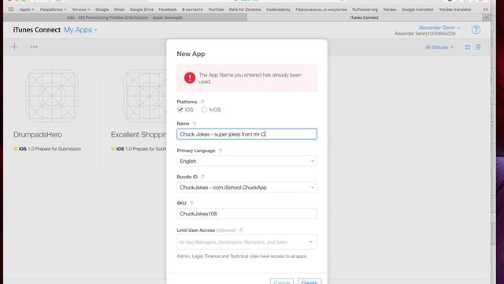Open the My Apps dropdown menu
The width and height of the screenshot is (504, 284).
click(x=80, y=30)
